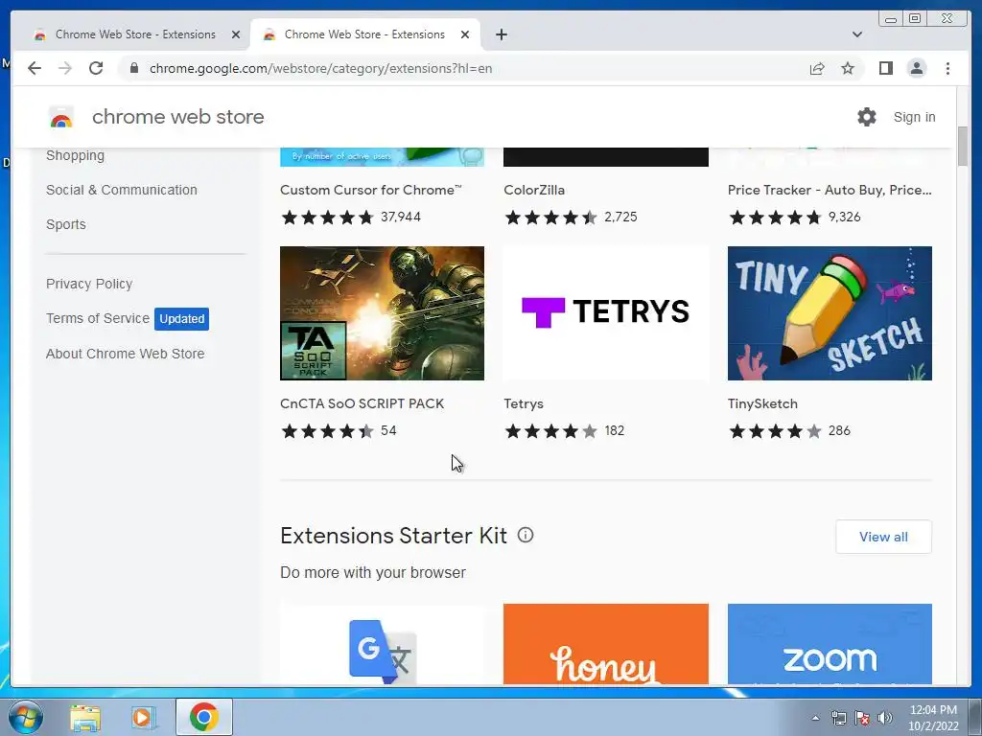
Task: Click the Custom Cursor 37,944 rating count
Action: pyautogui.click(x=401, y=217)
